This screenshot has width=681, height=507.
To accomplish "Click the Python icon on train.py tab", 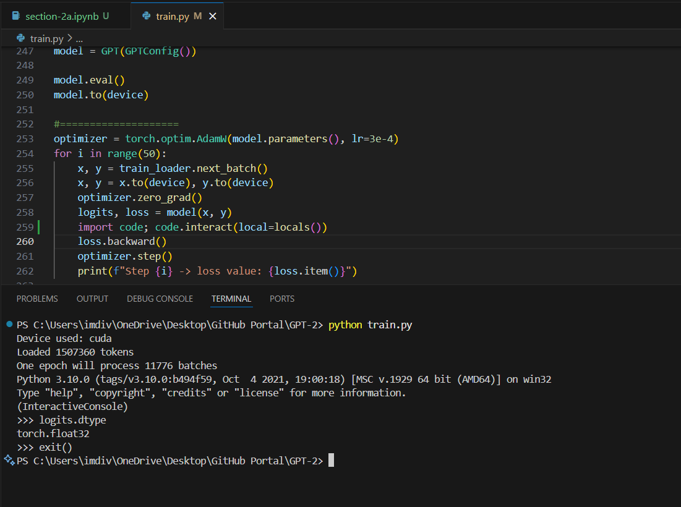I will pyautogui.click(x=147, y=16).
